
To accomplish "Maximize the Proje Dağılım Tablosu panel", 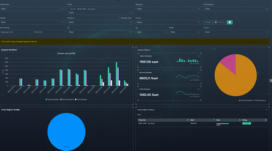I will point(266,110).
